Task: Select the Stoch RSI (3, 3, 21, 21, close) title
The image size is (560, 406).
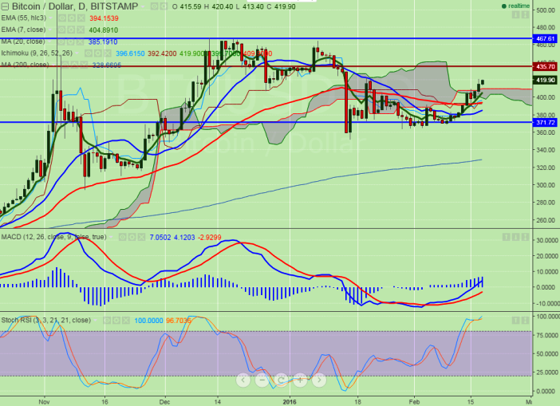Action: point(46,321)
